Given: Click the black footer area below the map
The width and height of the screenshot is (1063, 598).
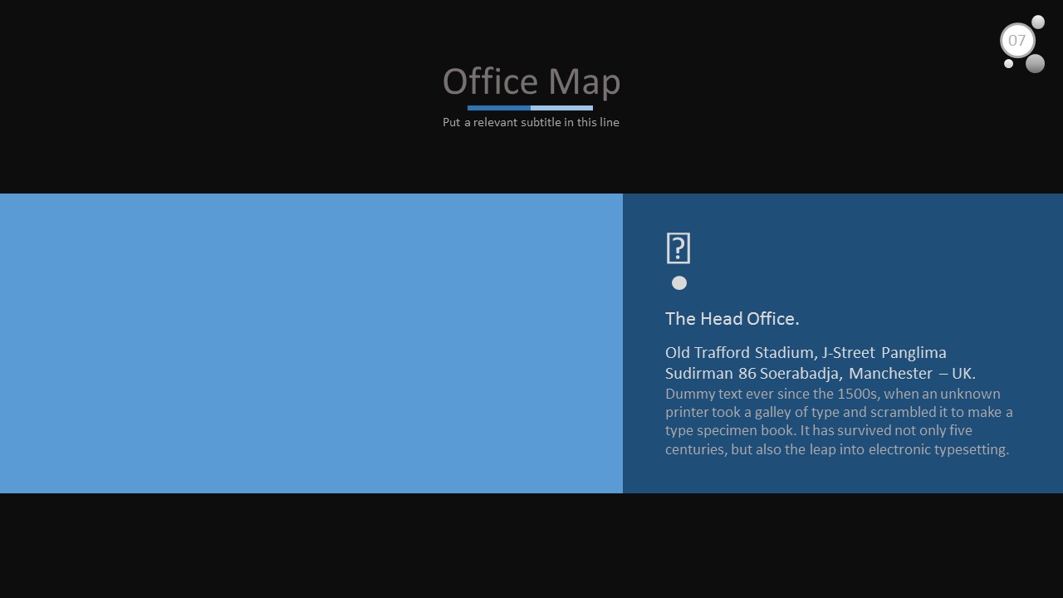Looking at the screenshot, I should (x=531, y=546).
